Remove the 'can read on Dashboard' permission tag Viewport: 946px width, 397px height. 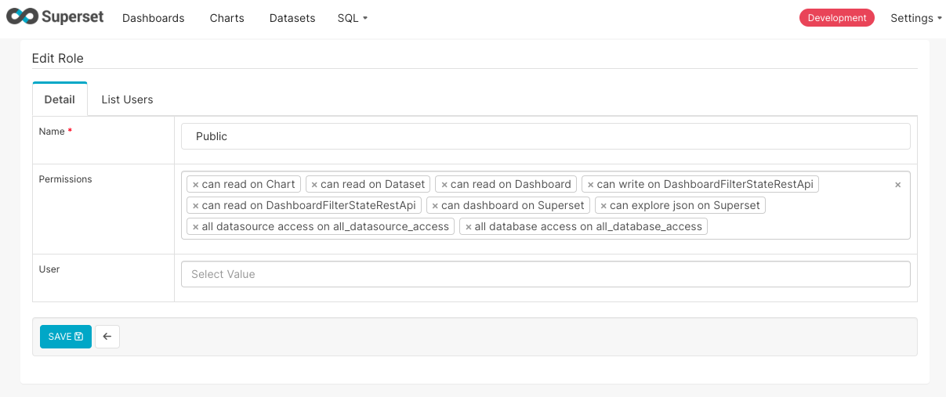[x=444, y=185]
